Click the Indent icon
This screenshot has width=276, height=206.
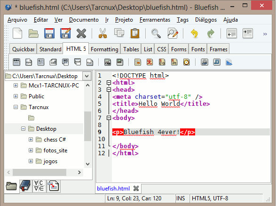pyautogui.click(x=248, y=33)
